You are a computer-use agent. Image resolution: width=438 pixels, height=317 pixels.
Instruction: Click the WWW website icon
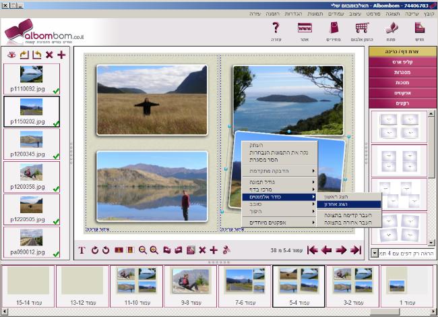[x=304, y=30]
